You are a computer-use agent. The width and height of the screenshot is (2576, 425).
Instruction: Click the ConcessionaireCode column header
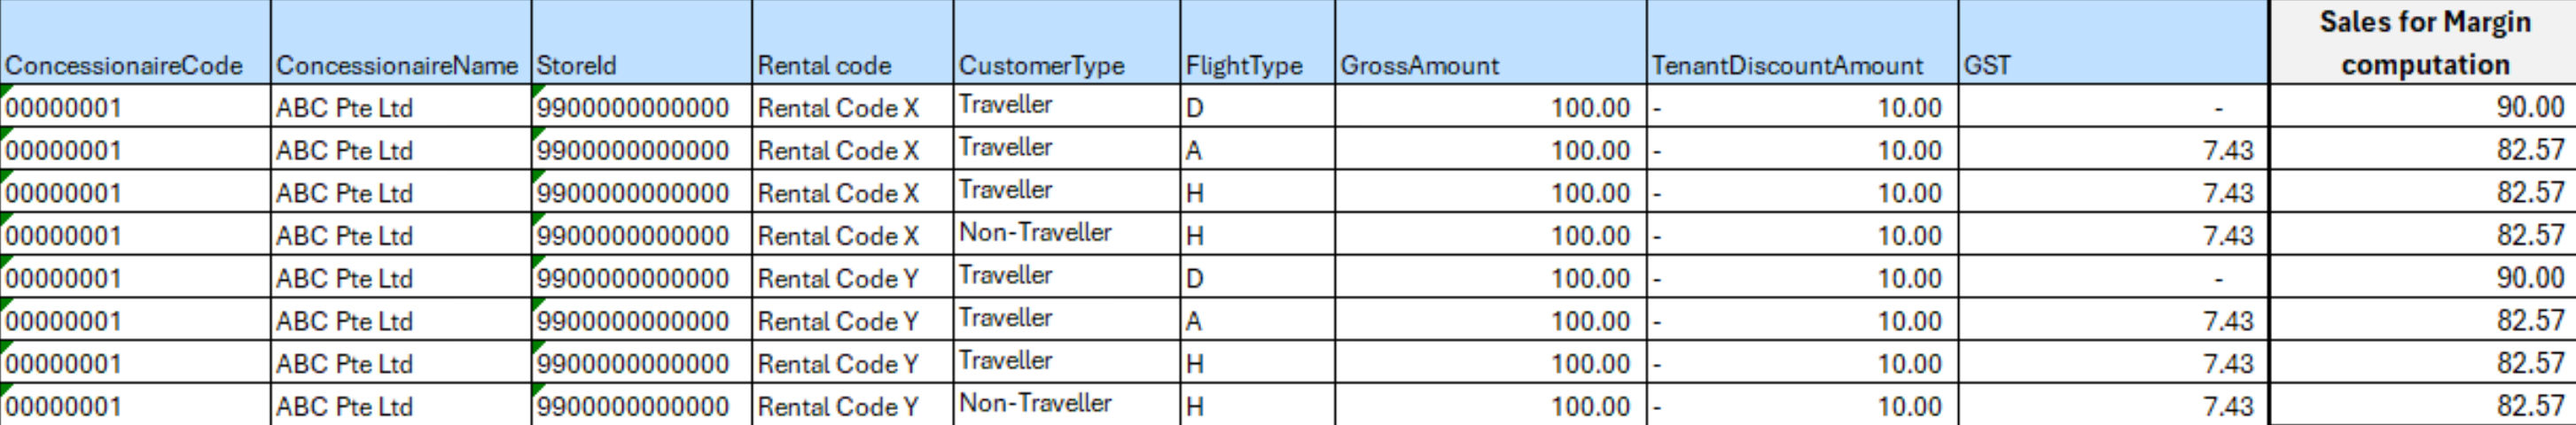point(124,65)
